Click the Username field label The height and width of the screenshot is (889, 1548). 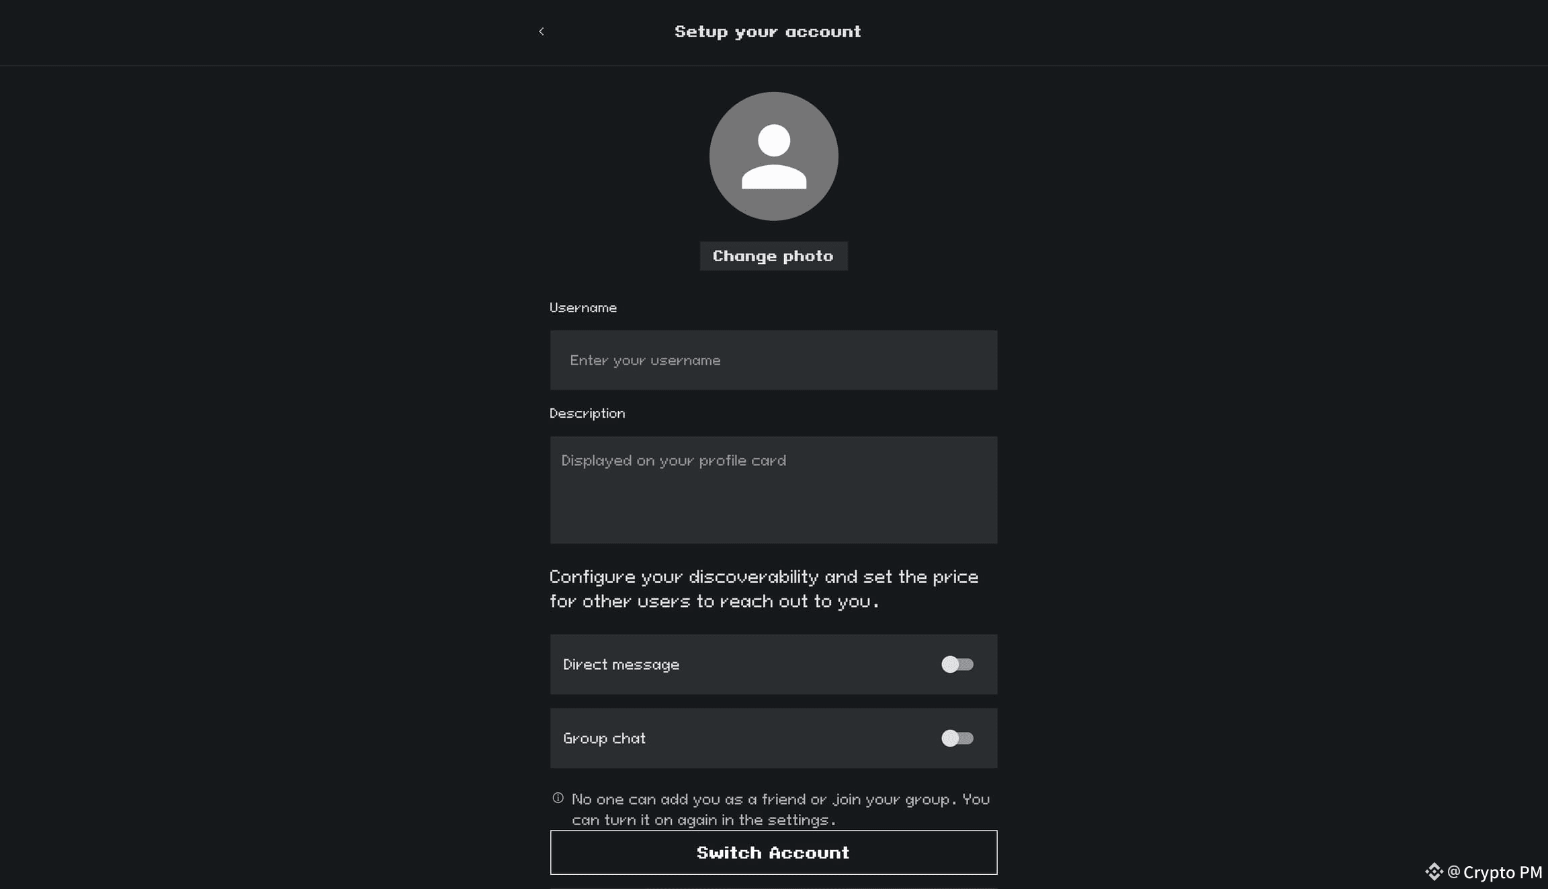coord(583,308)
